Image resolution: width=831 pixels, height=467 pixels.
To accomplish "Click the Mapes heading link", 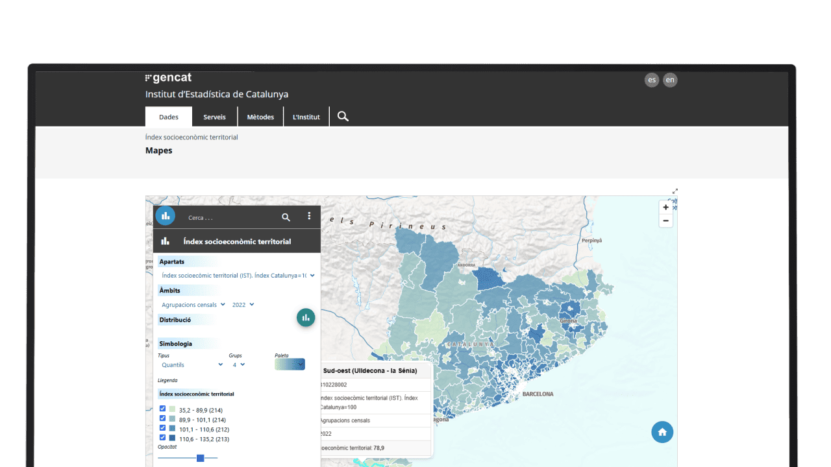I will click(x=158, y=150).
